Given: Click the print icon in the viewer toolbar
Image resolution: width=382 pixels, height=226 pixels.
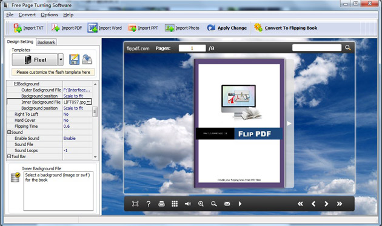Looking at the screenshot, I should (x=161, y=204).
